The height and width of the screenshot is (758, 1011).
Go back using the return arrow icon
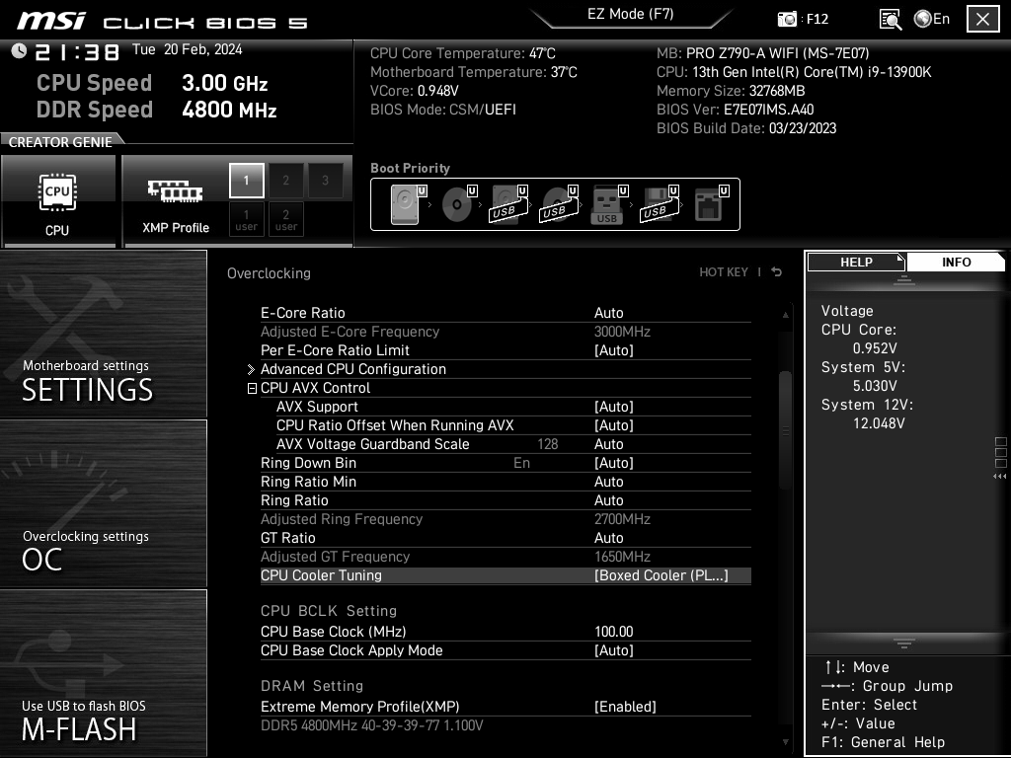777,272
